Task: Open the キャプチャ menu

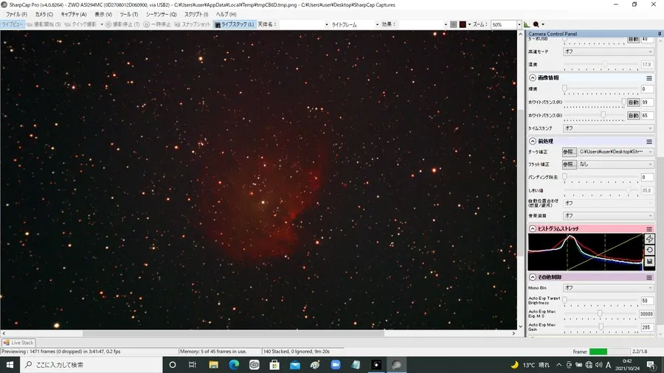Action: (x=73, y=14)
